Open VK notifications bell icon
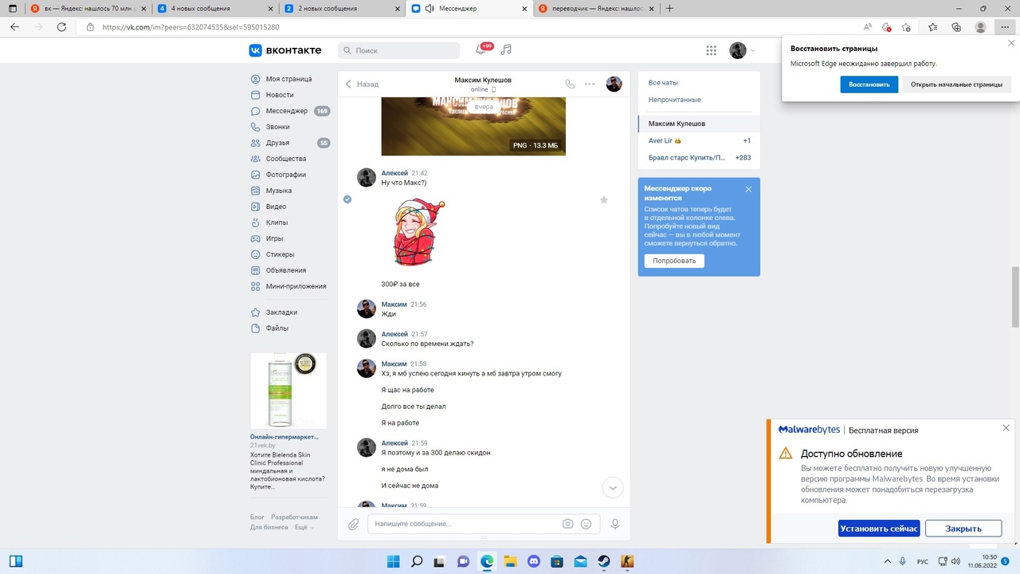The image size is (1020, 574). (481, 49)
